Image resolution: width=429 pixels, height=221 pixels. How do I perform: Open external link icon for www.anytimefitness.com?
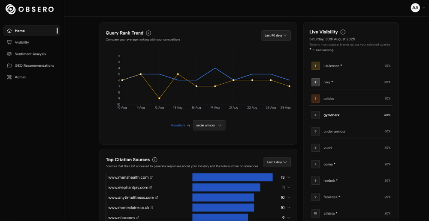tap(157, 197)
